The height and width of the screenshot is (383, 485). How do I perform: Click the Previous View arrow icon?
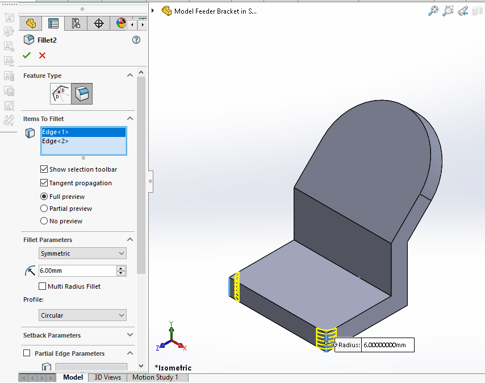click(x=462, y=11)
